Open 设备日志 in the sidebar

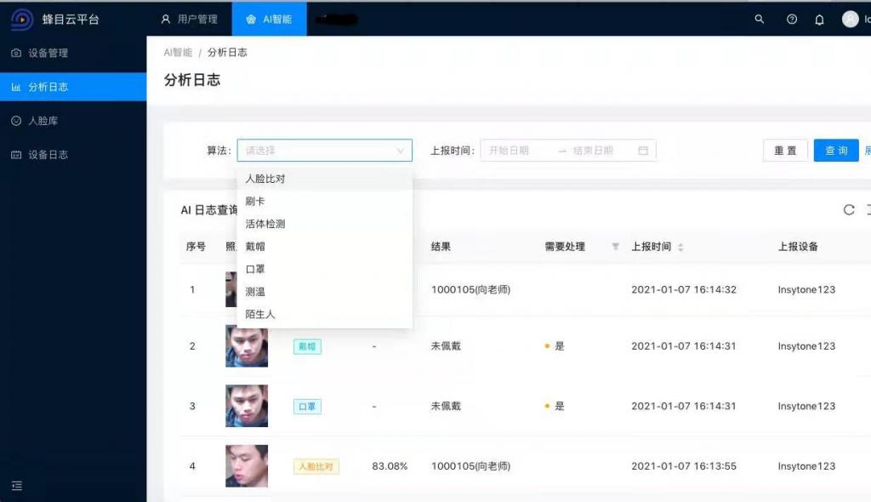pyautogui.click(x=50, y=154)
